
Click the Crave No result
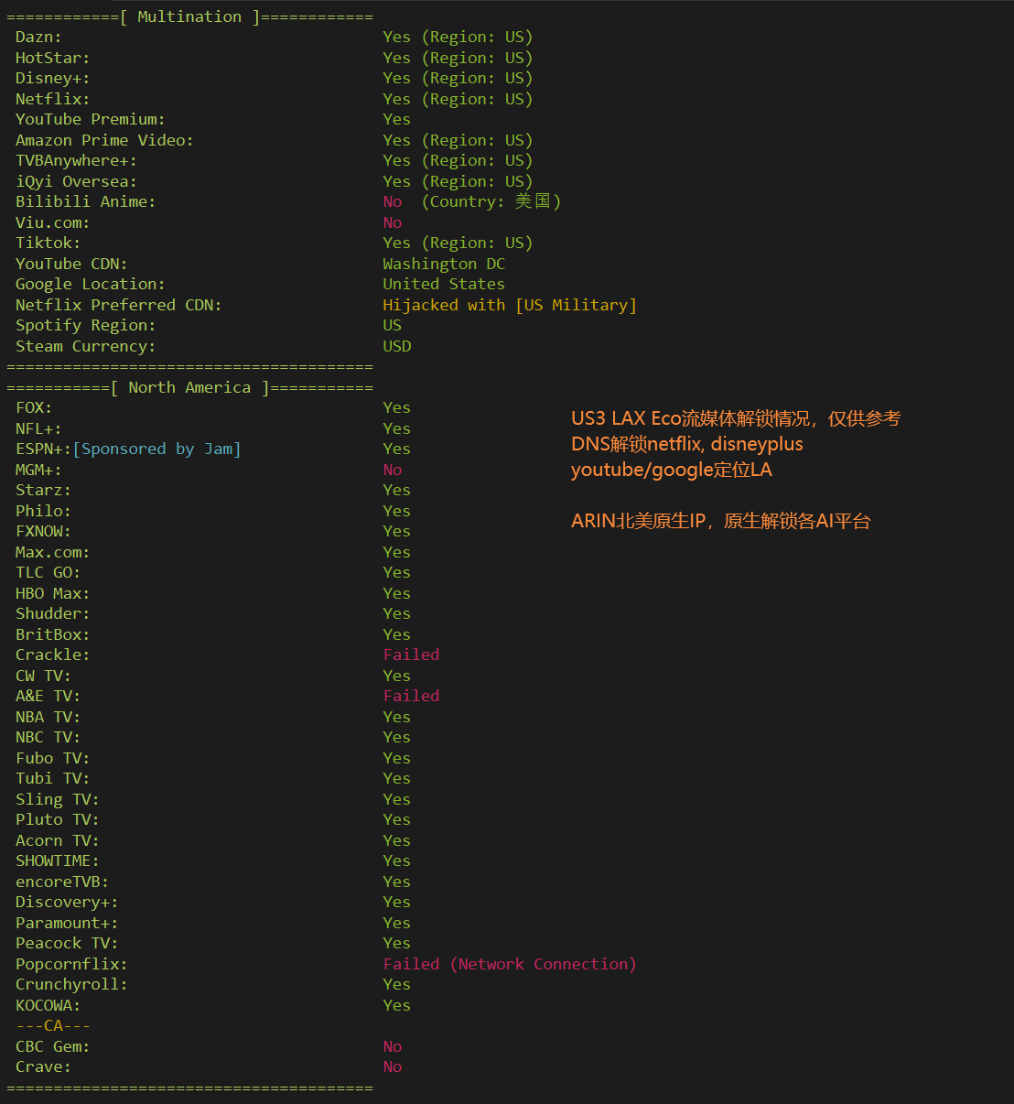(393, 1066)
